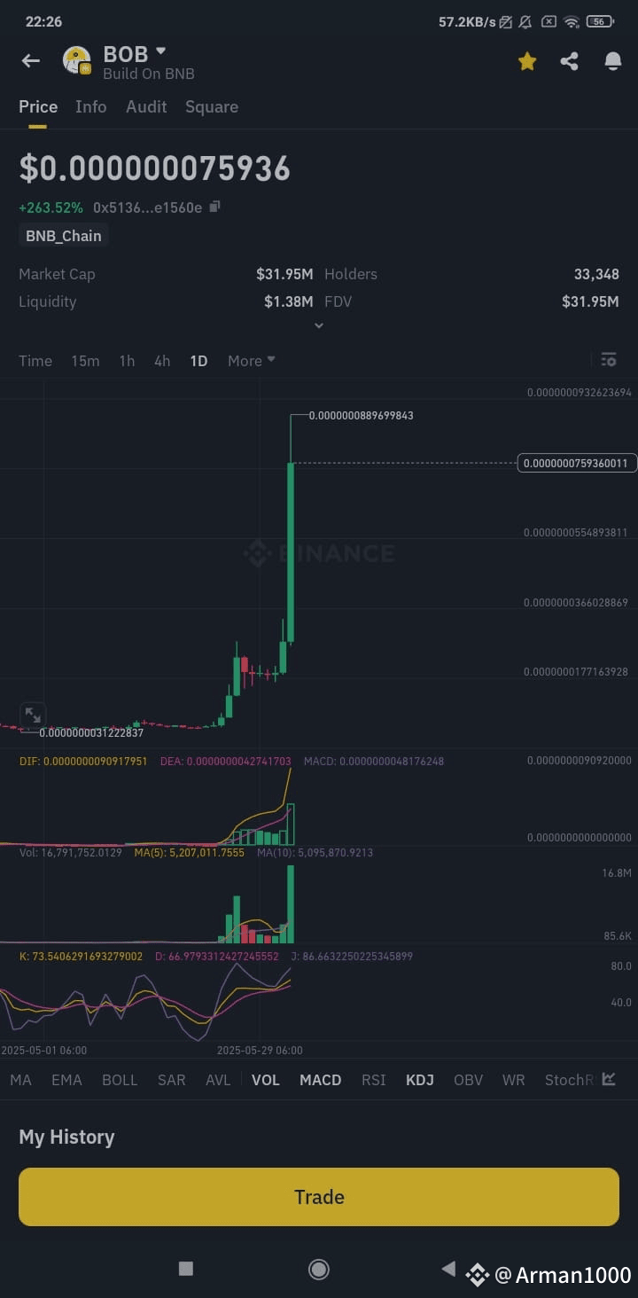Tap the BNB_Chain tag
The height and width of the screenshot is (1298, 638).
pos(63,236)
